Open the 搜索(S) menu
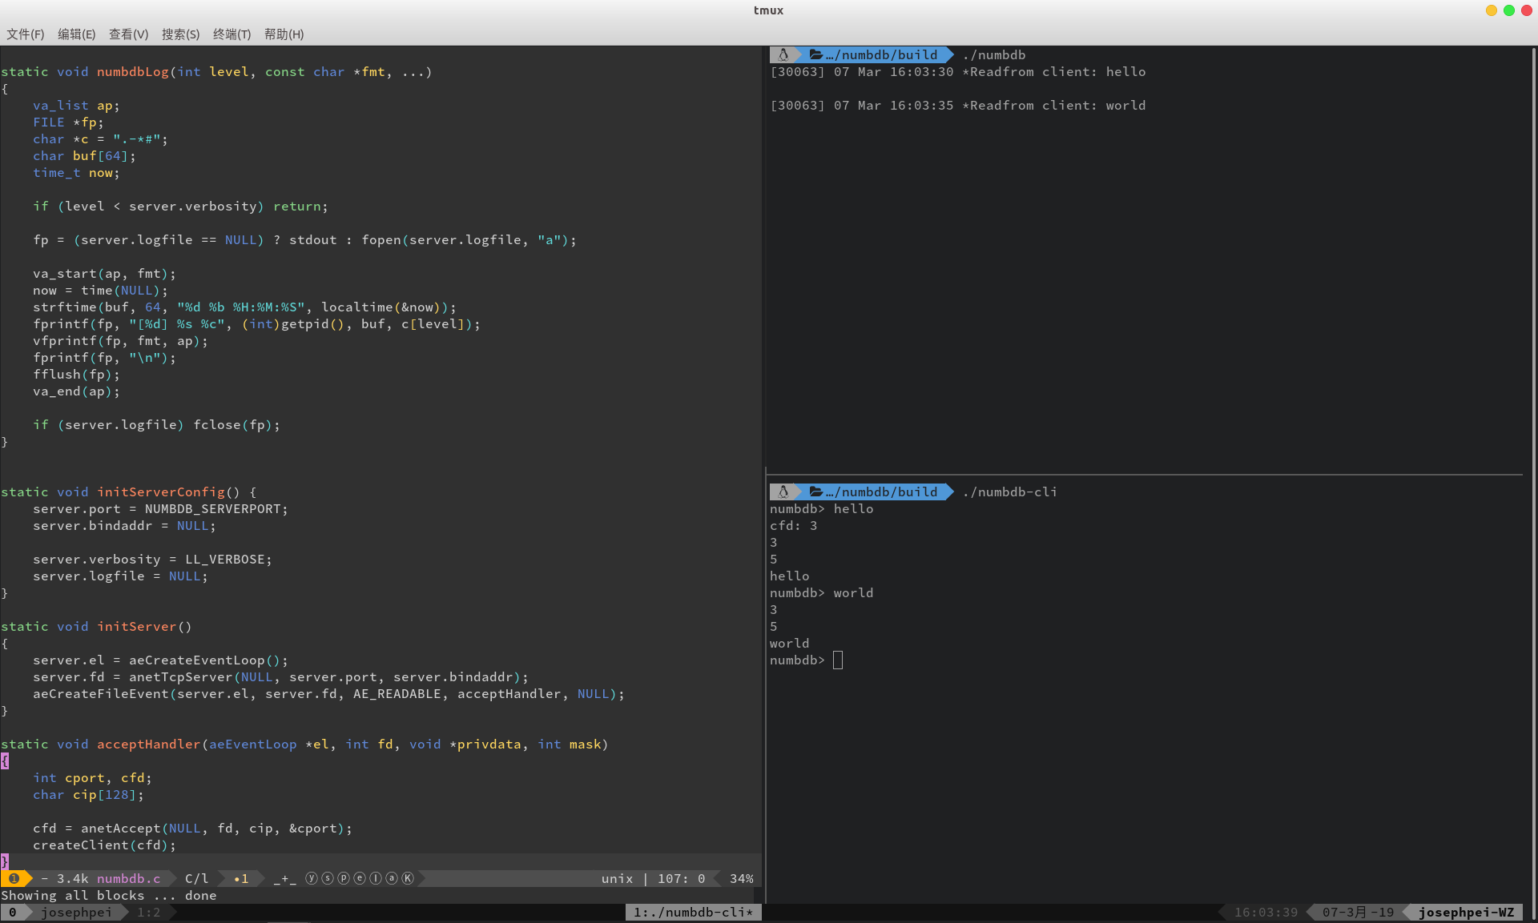Image resolution: width=1538 pixels, height=923 pixels. click(x=180, y=34)
